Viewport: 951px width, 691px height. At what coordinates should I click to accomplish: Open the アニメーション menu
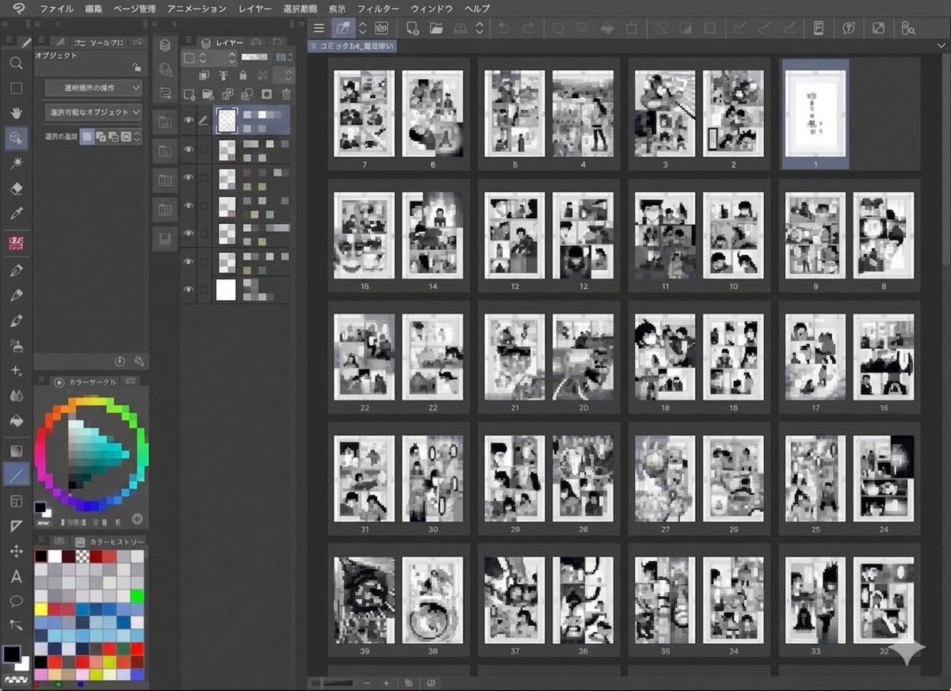tap(197, 9)
